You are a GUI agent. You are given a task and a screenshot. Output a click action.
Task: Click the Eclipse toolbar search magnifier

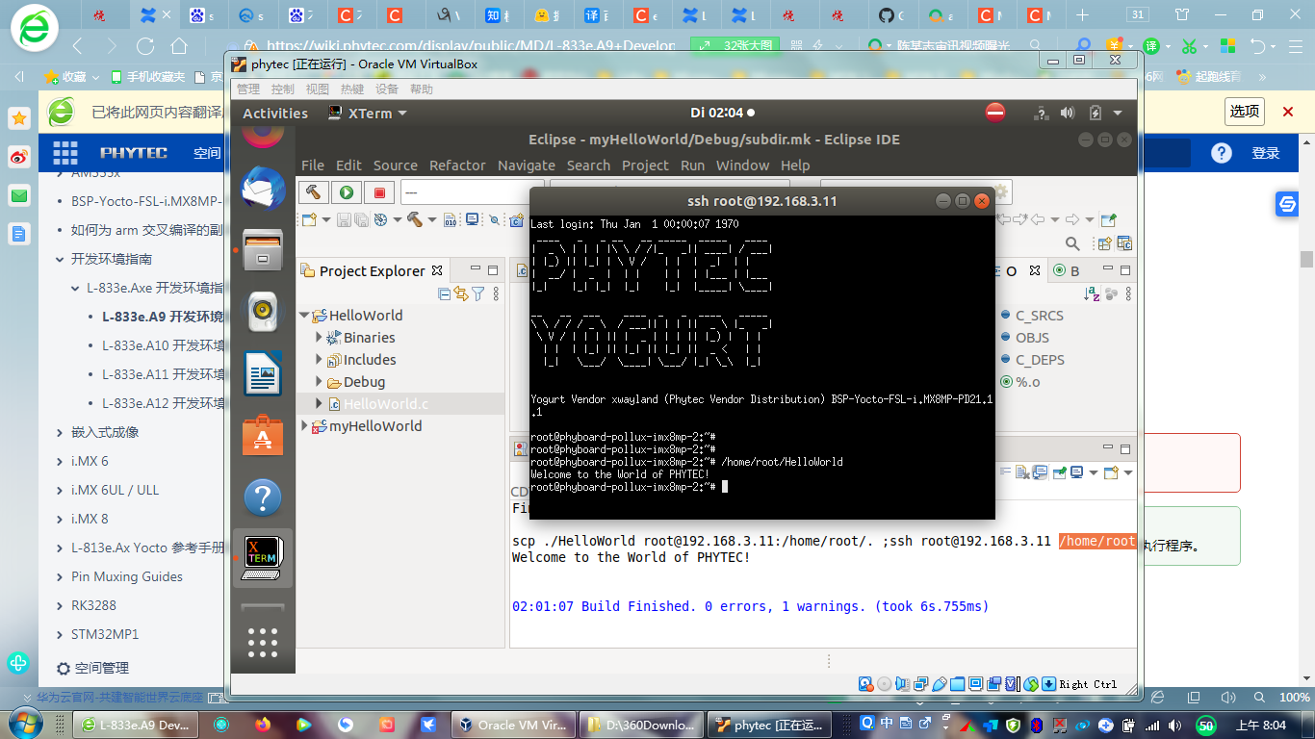(x=1072, y=243)
